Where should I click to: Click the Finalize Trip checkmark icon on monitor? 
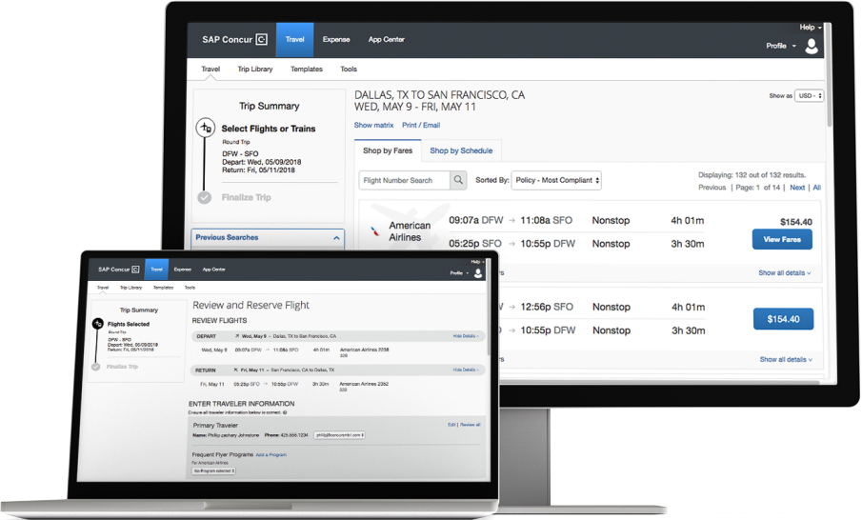pyautogui.click(x=205, y=197)
